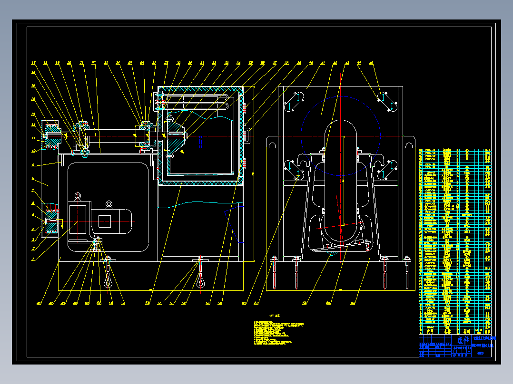Click the yellow technical requirements text block
This screenshot has height=384, width=513.
point(279,333)
